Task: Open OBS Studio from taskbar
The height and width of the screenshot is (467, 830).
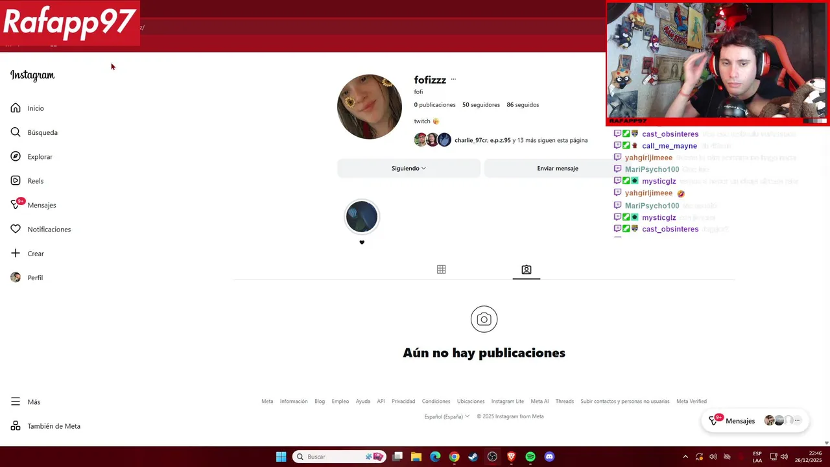Action: click(492, 457)
